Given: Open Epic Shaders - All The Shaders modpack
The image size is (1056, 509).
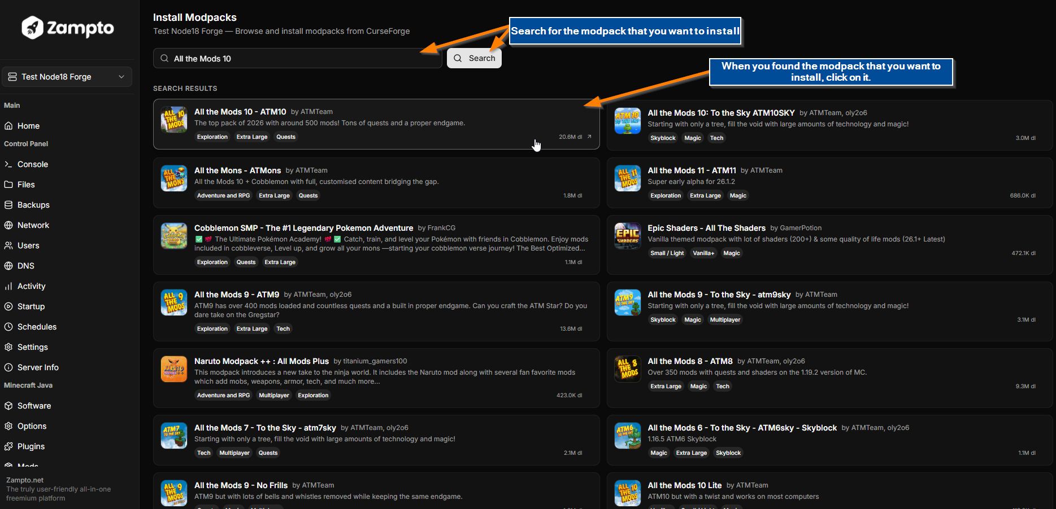Looking at the screenshot, I should tap(829, 245).
